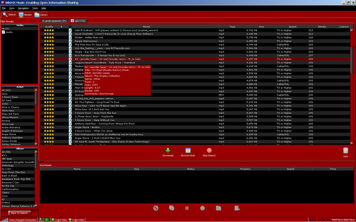
Task: Click the WinMX logo icon in the title bar
Action: tap(3, 3)
